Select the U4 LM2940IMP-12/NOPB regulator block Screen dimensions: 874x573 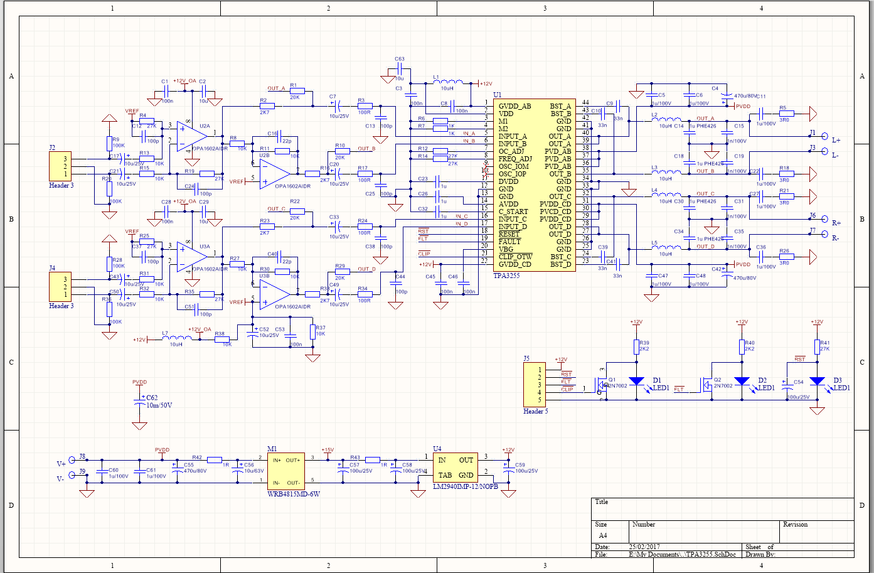click(456, 468)
